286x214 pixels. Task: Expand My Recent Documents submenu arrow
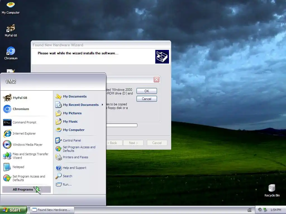[x=102, y=105]
